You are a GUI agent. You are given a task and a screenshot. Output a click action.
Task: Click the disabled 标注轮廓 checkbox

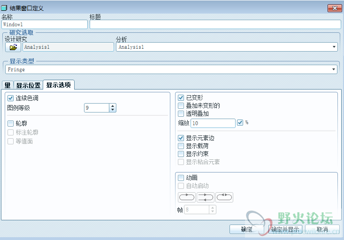pos(10,132)
